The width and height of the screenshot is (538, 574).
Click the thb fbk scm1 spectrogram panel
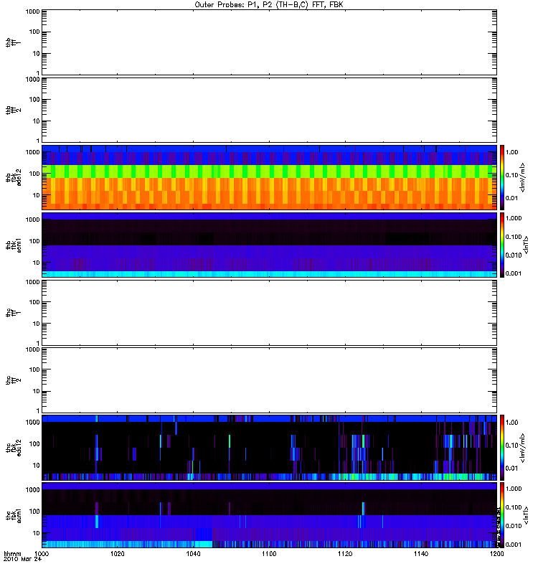coord(269,245)
